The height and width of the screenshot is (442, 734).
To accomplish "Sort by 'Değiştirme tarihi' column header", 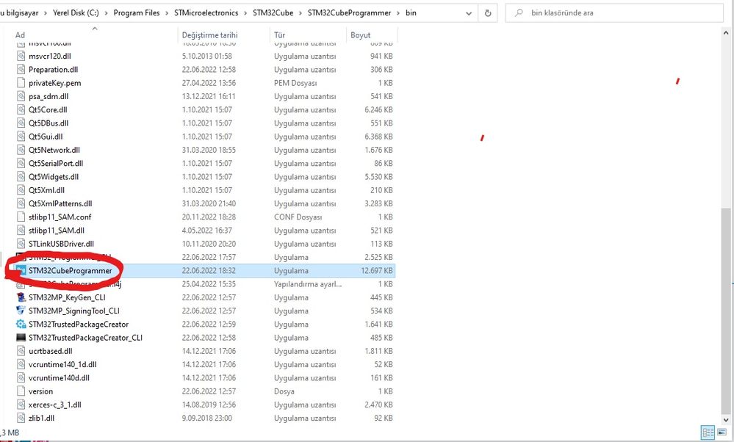I will (x=209, y=35).
